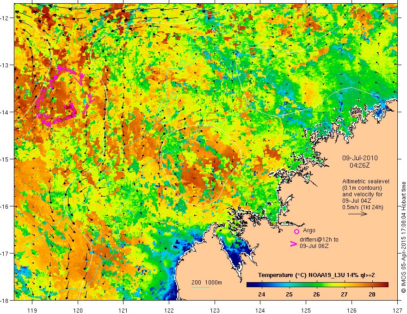Viewport: 407px width, 314px height.
Task: Click the latitude axis label -15
Action: click(4, 159)
